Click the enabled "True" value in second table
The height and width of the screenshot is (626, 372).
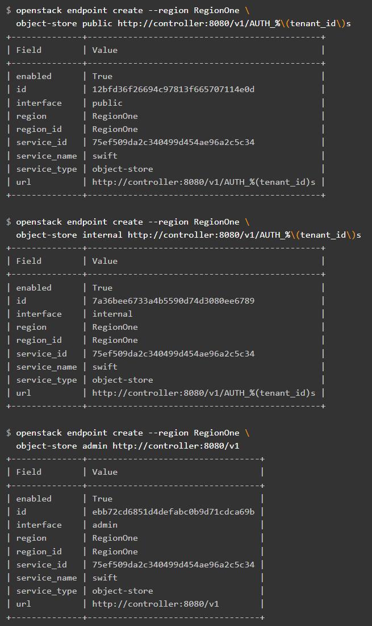coord(102,288)
